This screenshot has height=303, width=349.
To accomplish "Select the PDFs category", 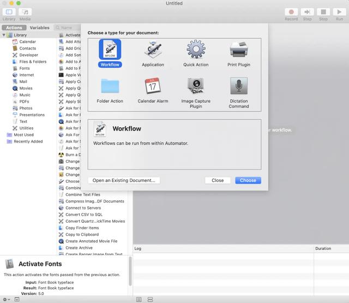I will [x=24, y=102].
